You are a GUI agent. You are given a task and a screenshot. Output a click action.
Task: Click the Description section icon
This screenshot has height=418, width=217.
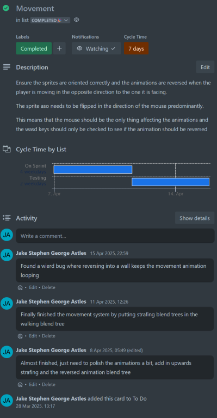click(x=7, y=67)
